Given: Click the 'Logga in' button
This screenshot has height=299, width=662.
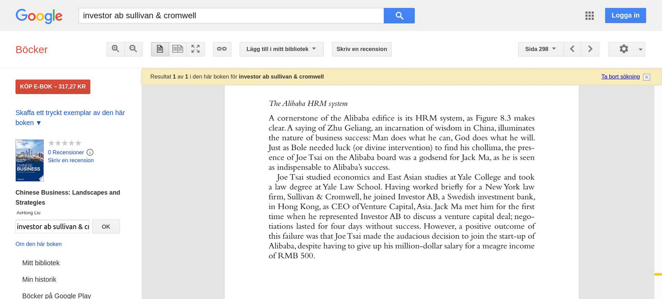Looking at the screenshot, I should click(625, 16).
